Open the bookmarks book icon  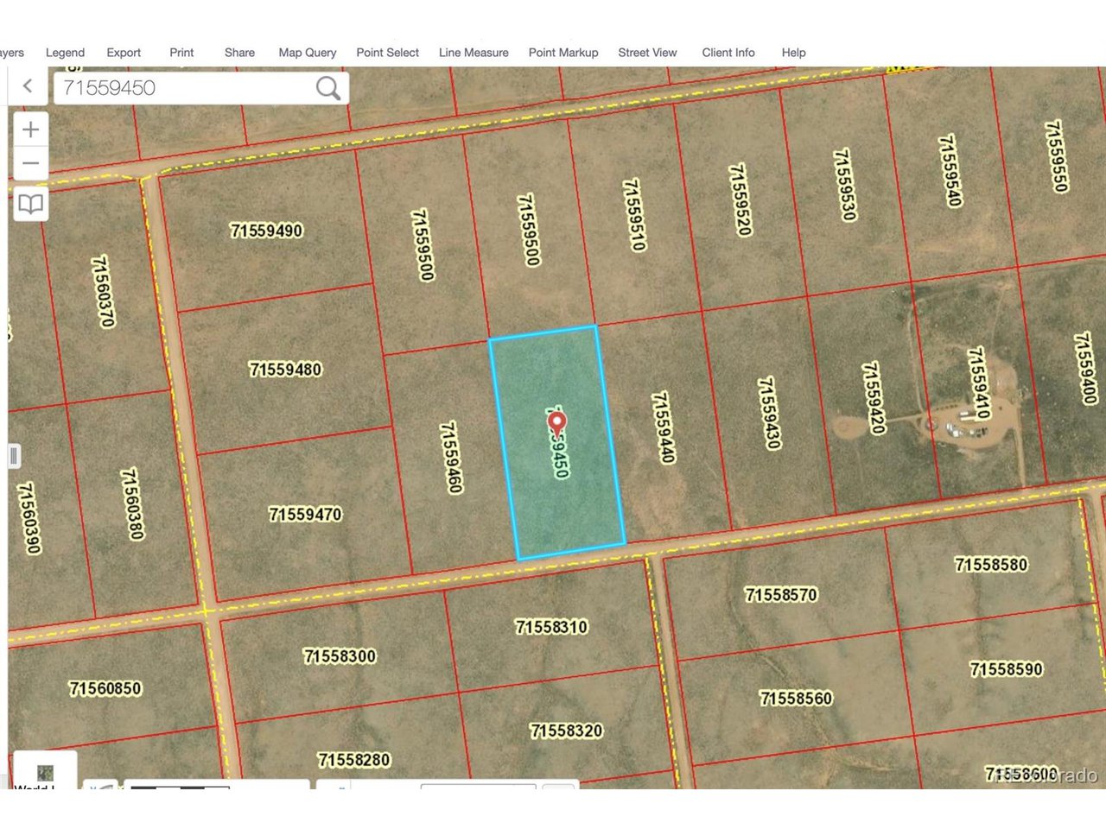(x=30, y=205)
